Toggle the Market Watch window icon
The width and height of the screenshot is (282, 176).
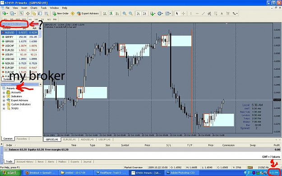pyautogui.click(x=22, y=14)
